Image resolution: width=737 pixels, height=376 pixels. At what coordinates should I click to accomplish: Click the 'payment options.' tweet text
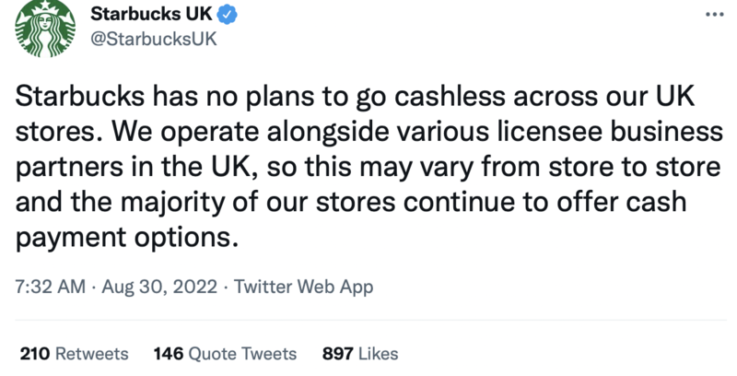coord(127,238)
